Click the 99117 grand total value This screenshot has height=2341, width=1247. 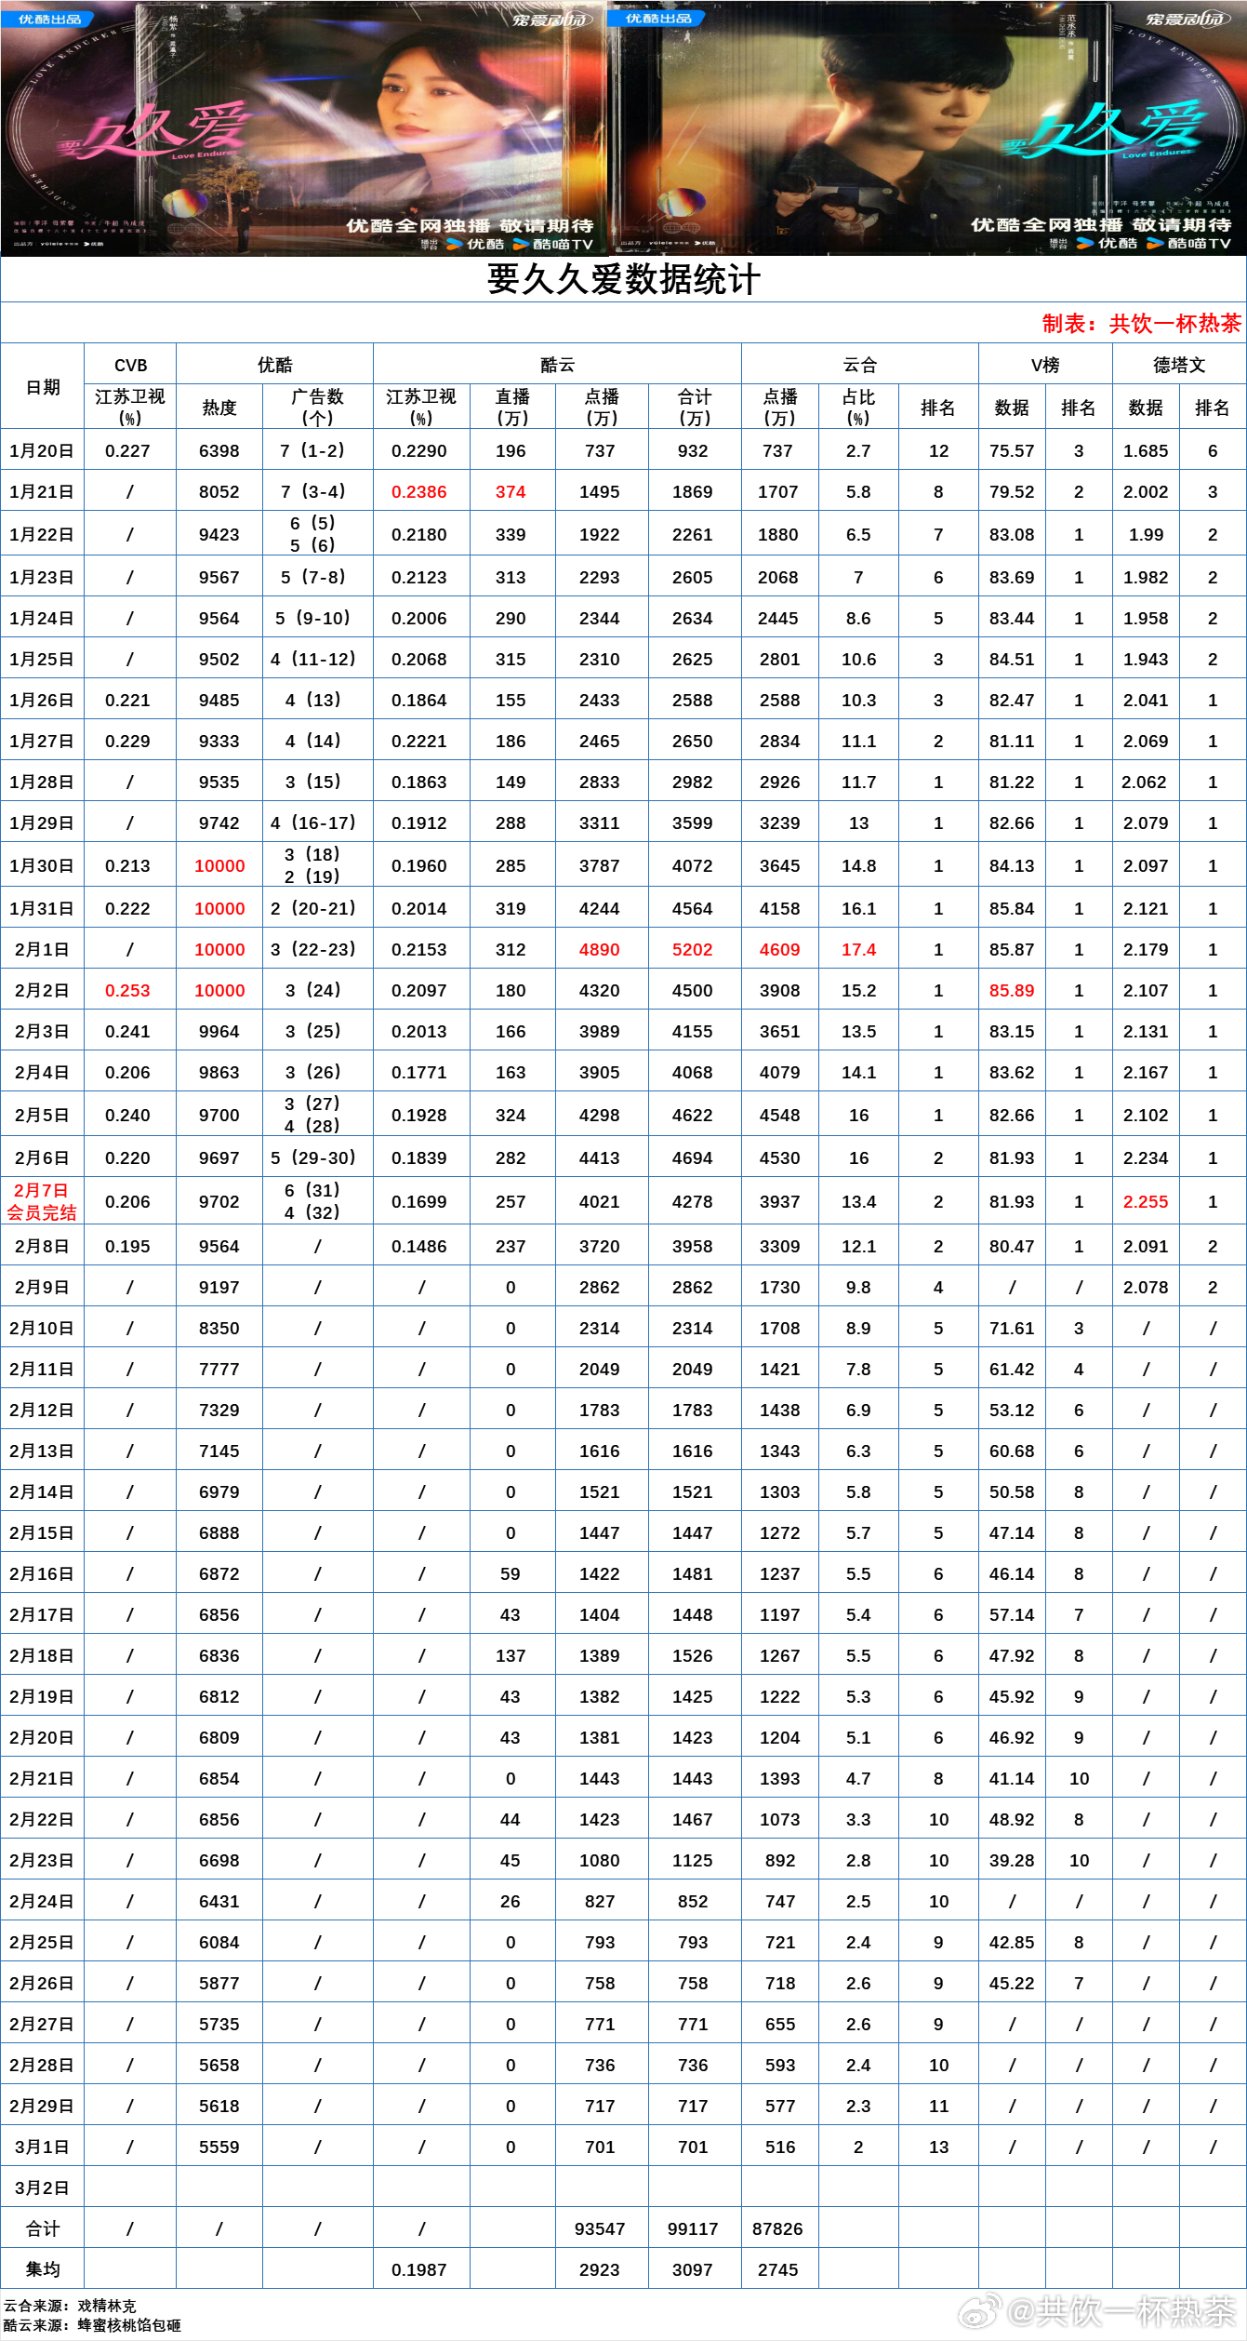(693, 2228)
